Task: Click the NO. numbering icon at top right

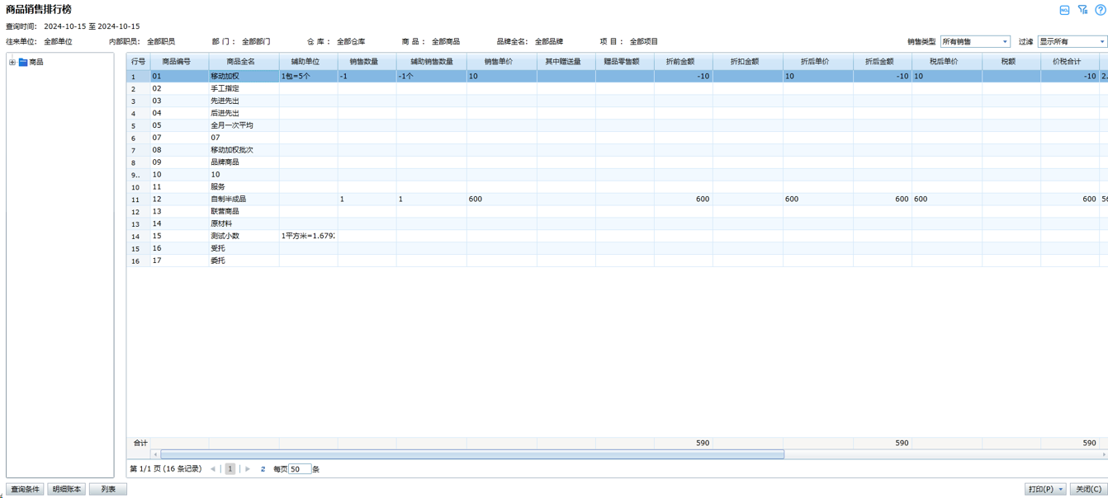Action: click(1064, 10)
